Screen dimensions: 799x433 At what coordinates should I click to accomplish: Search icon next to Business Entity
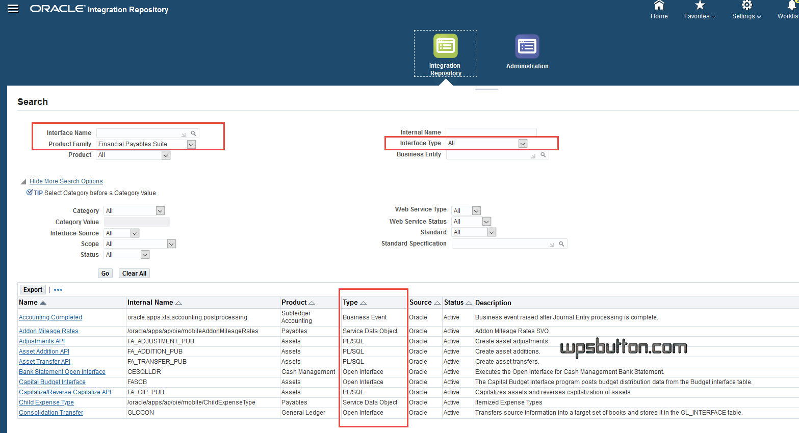pos(543,155)
